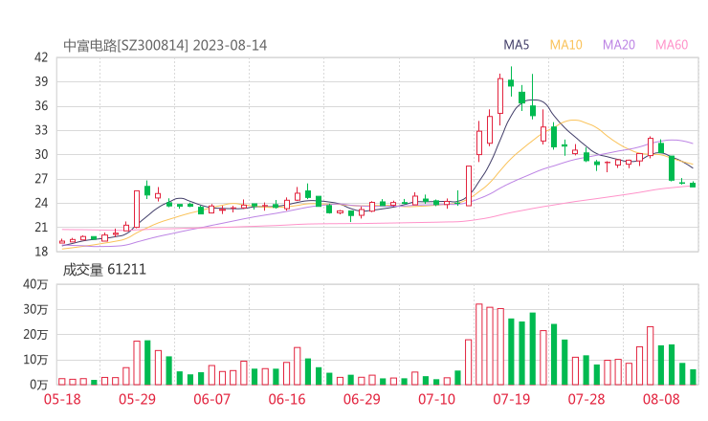Click the 20万 volume axis label

pos(35,335)
